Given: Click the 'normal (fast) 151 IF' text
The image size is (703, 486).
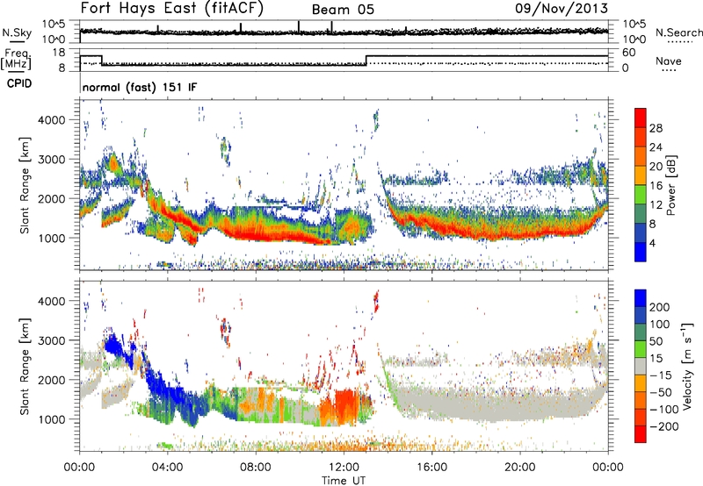Looking at the screenshot, I should tap(140, 88).
